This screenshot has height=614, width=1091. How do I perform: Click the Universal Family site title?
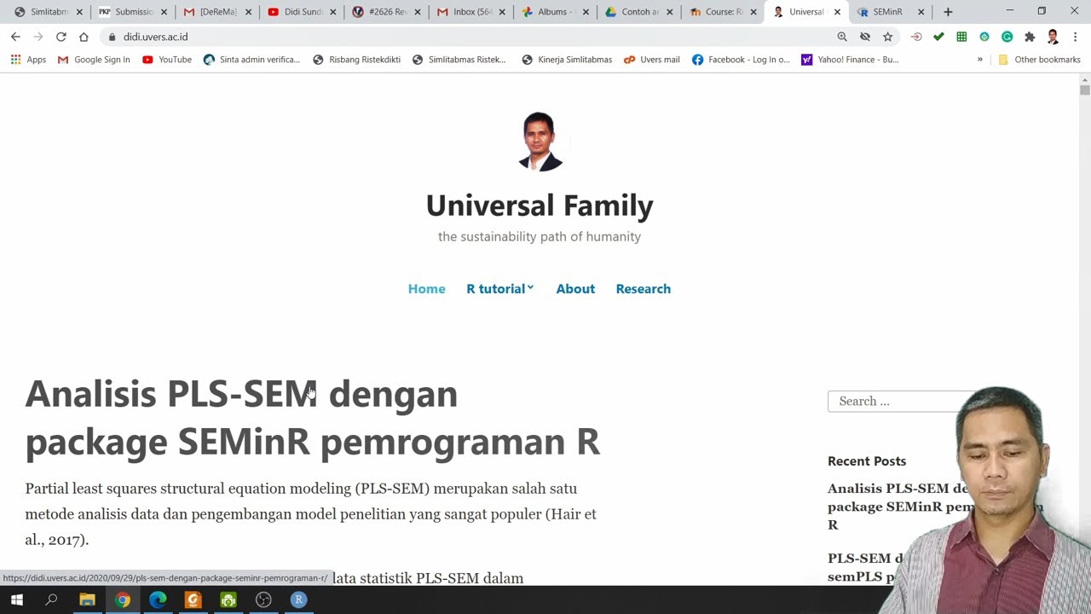pyautogui.click(x=540, y=205)
